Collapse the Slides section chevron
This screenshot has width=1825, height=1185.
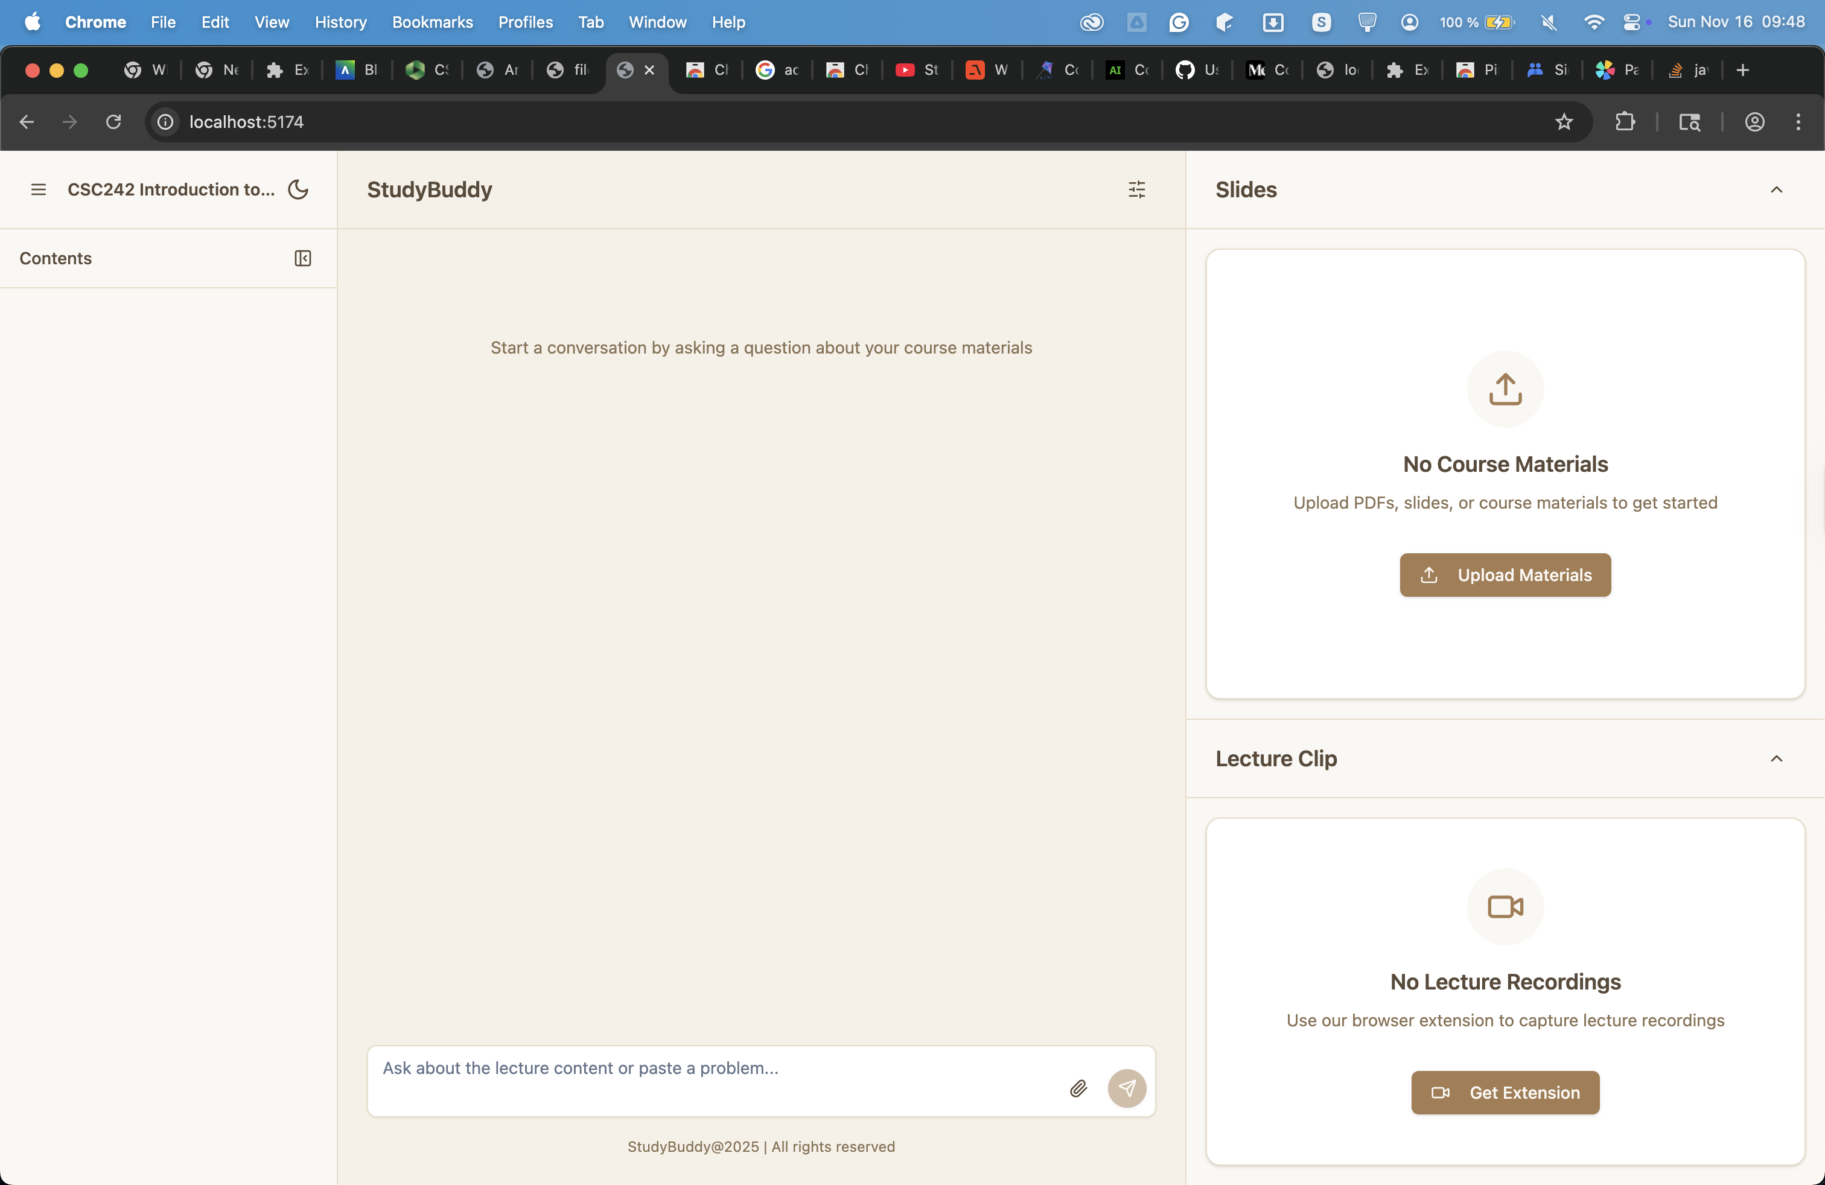pos(1776,189)
